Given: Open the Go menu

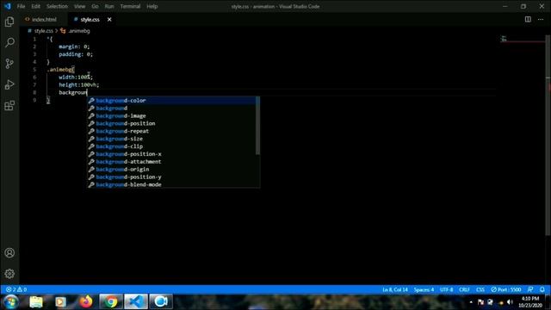Looking at the screenshot, I should click(x=95, y=6).
